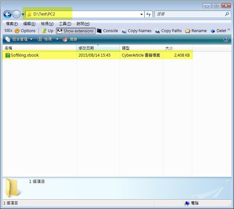Image resolution: width=234 pixels, height=209 pixels.
Task: Click the Back navigation arrow
Action: click(x=7, y=14)
